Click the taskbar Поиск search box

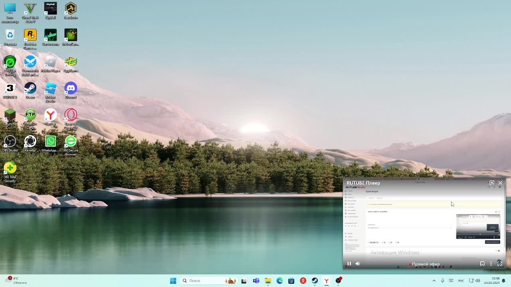209,281
